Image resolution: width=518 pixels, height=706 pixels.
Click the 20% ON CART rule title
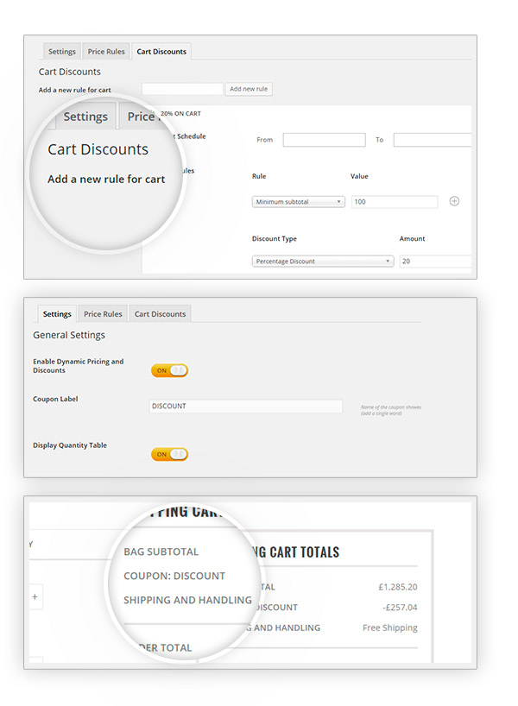180,113
